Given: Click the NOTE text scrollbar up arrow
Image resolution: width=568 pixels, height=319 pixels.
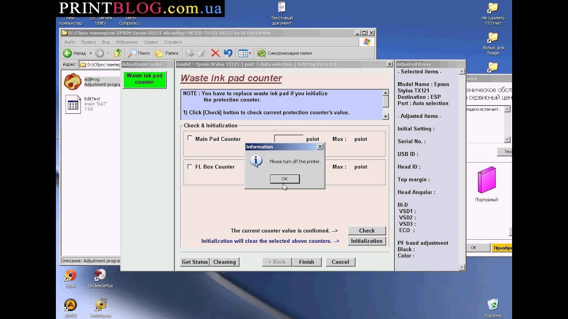Looking at the screenshot, I should click(386, 93).
